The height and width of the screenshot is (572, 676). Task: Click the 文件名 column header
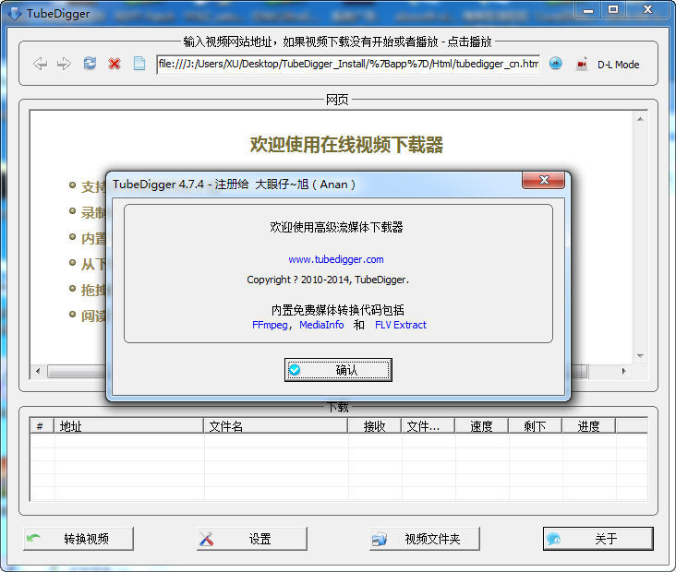(275, 426)
